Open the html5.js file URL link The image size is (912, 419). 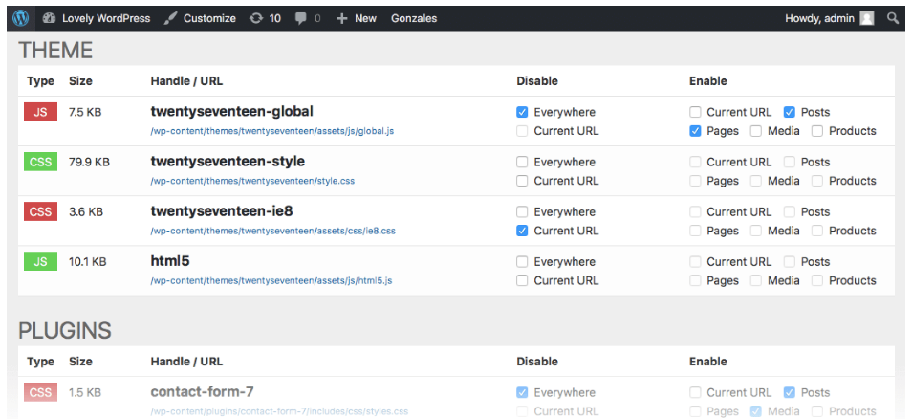pos(271,280)
